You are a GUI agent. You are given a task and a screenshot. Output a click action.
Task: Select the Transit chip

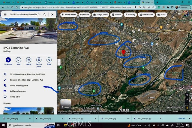pos(116,15)
